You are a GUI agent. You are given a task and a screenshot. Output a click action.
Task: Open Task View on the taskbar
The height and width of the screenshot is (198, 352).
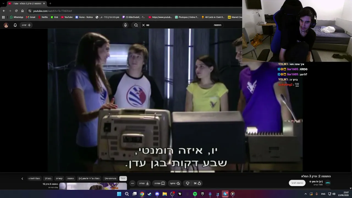(x=134, y=194)
